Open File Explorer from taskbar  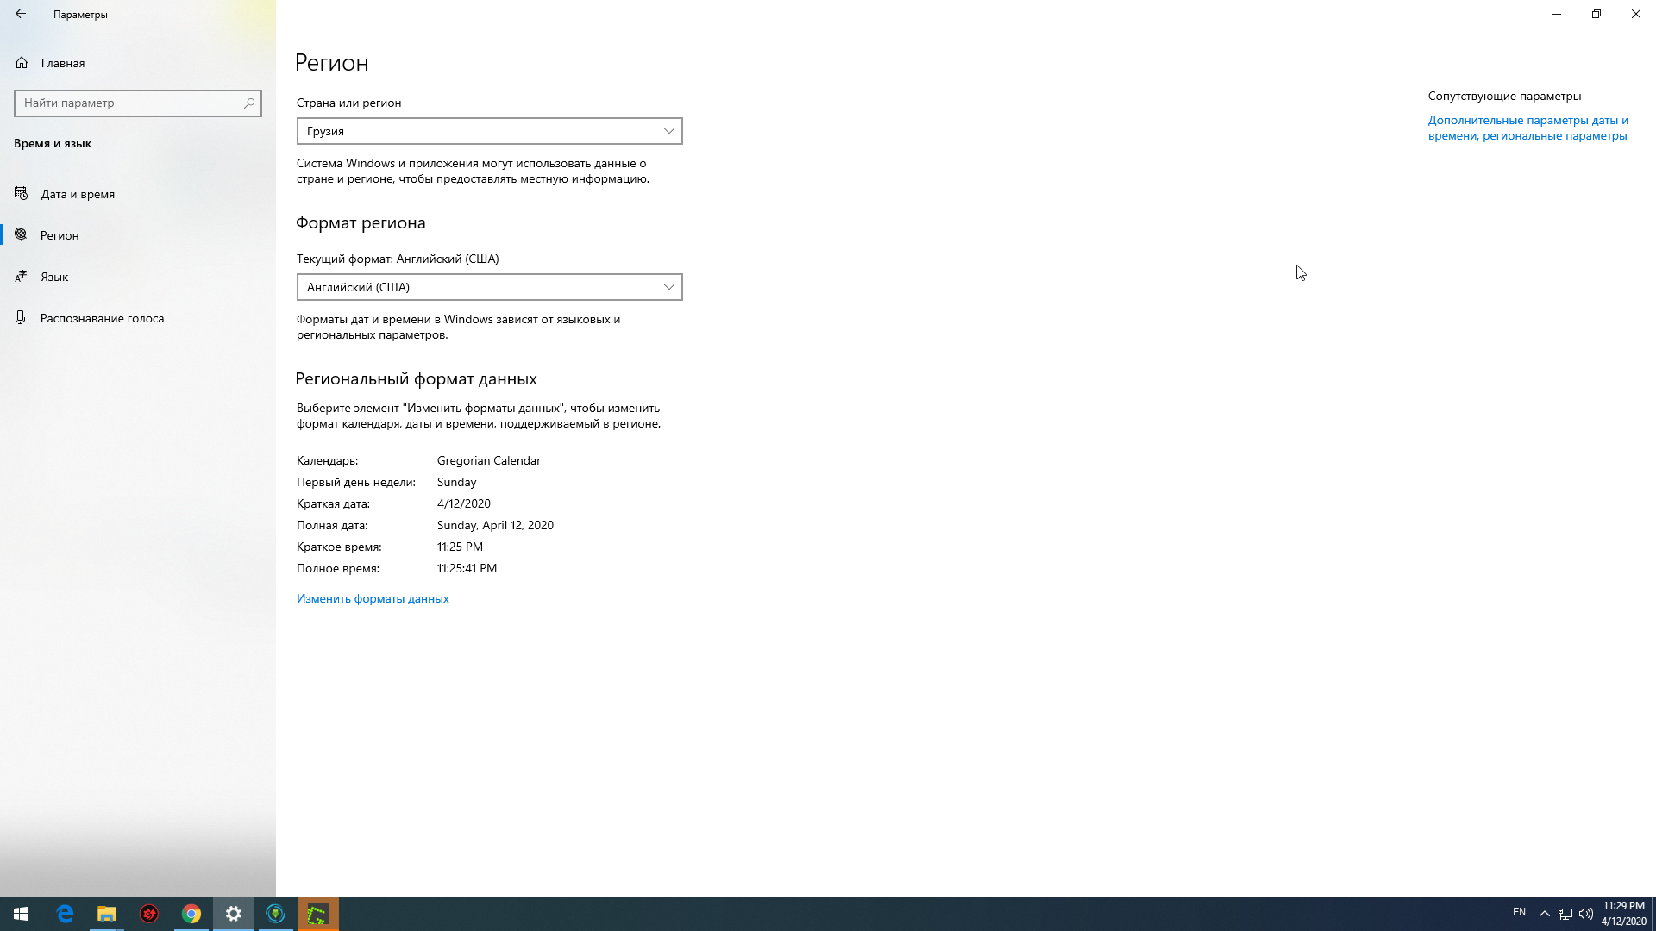tap(106, 914)
